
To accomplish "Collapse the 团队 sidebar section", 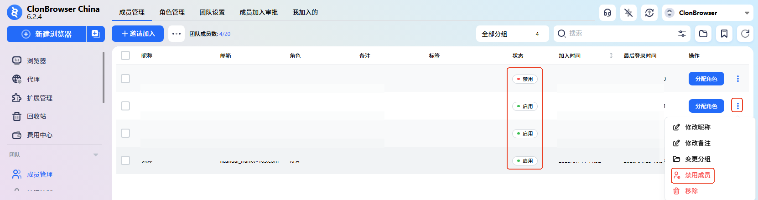I will click(x=96, y=155).
